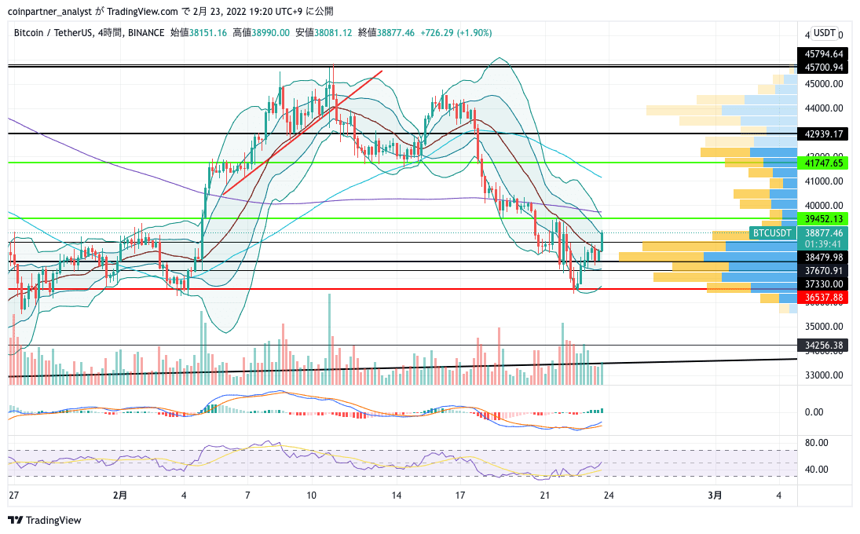
Task: Click the RSI 80.00 scale label
Action: pos(816,443)
